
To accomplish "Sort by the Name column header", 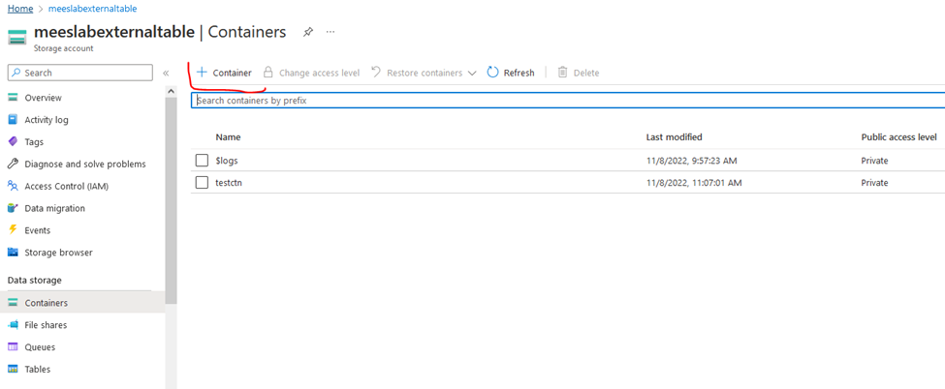I will click(x=228, y=137).
